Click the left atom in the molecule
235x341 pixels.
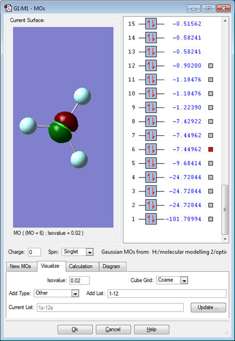point(28,126)
